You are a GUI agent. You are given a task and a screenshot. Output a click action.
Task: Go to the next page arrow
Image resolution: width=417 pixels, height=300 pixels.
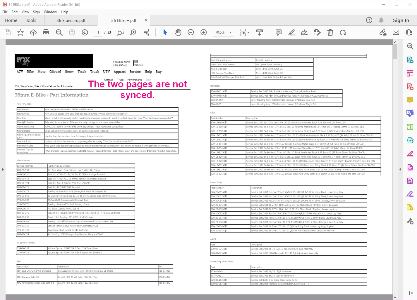[85, 32]
